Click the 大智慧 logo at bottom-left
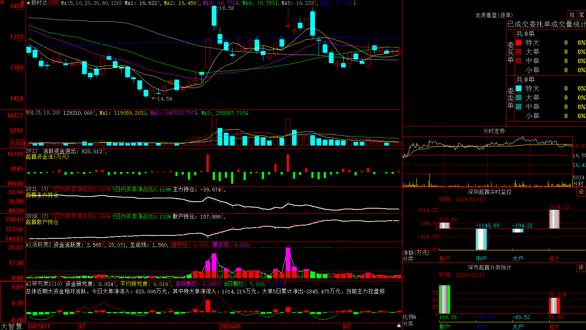Image resolution: width=586 pixels, height=330 pixels. click(x=11, y=326)
